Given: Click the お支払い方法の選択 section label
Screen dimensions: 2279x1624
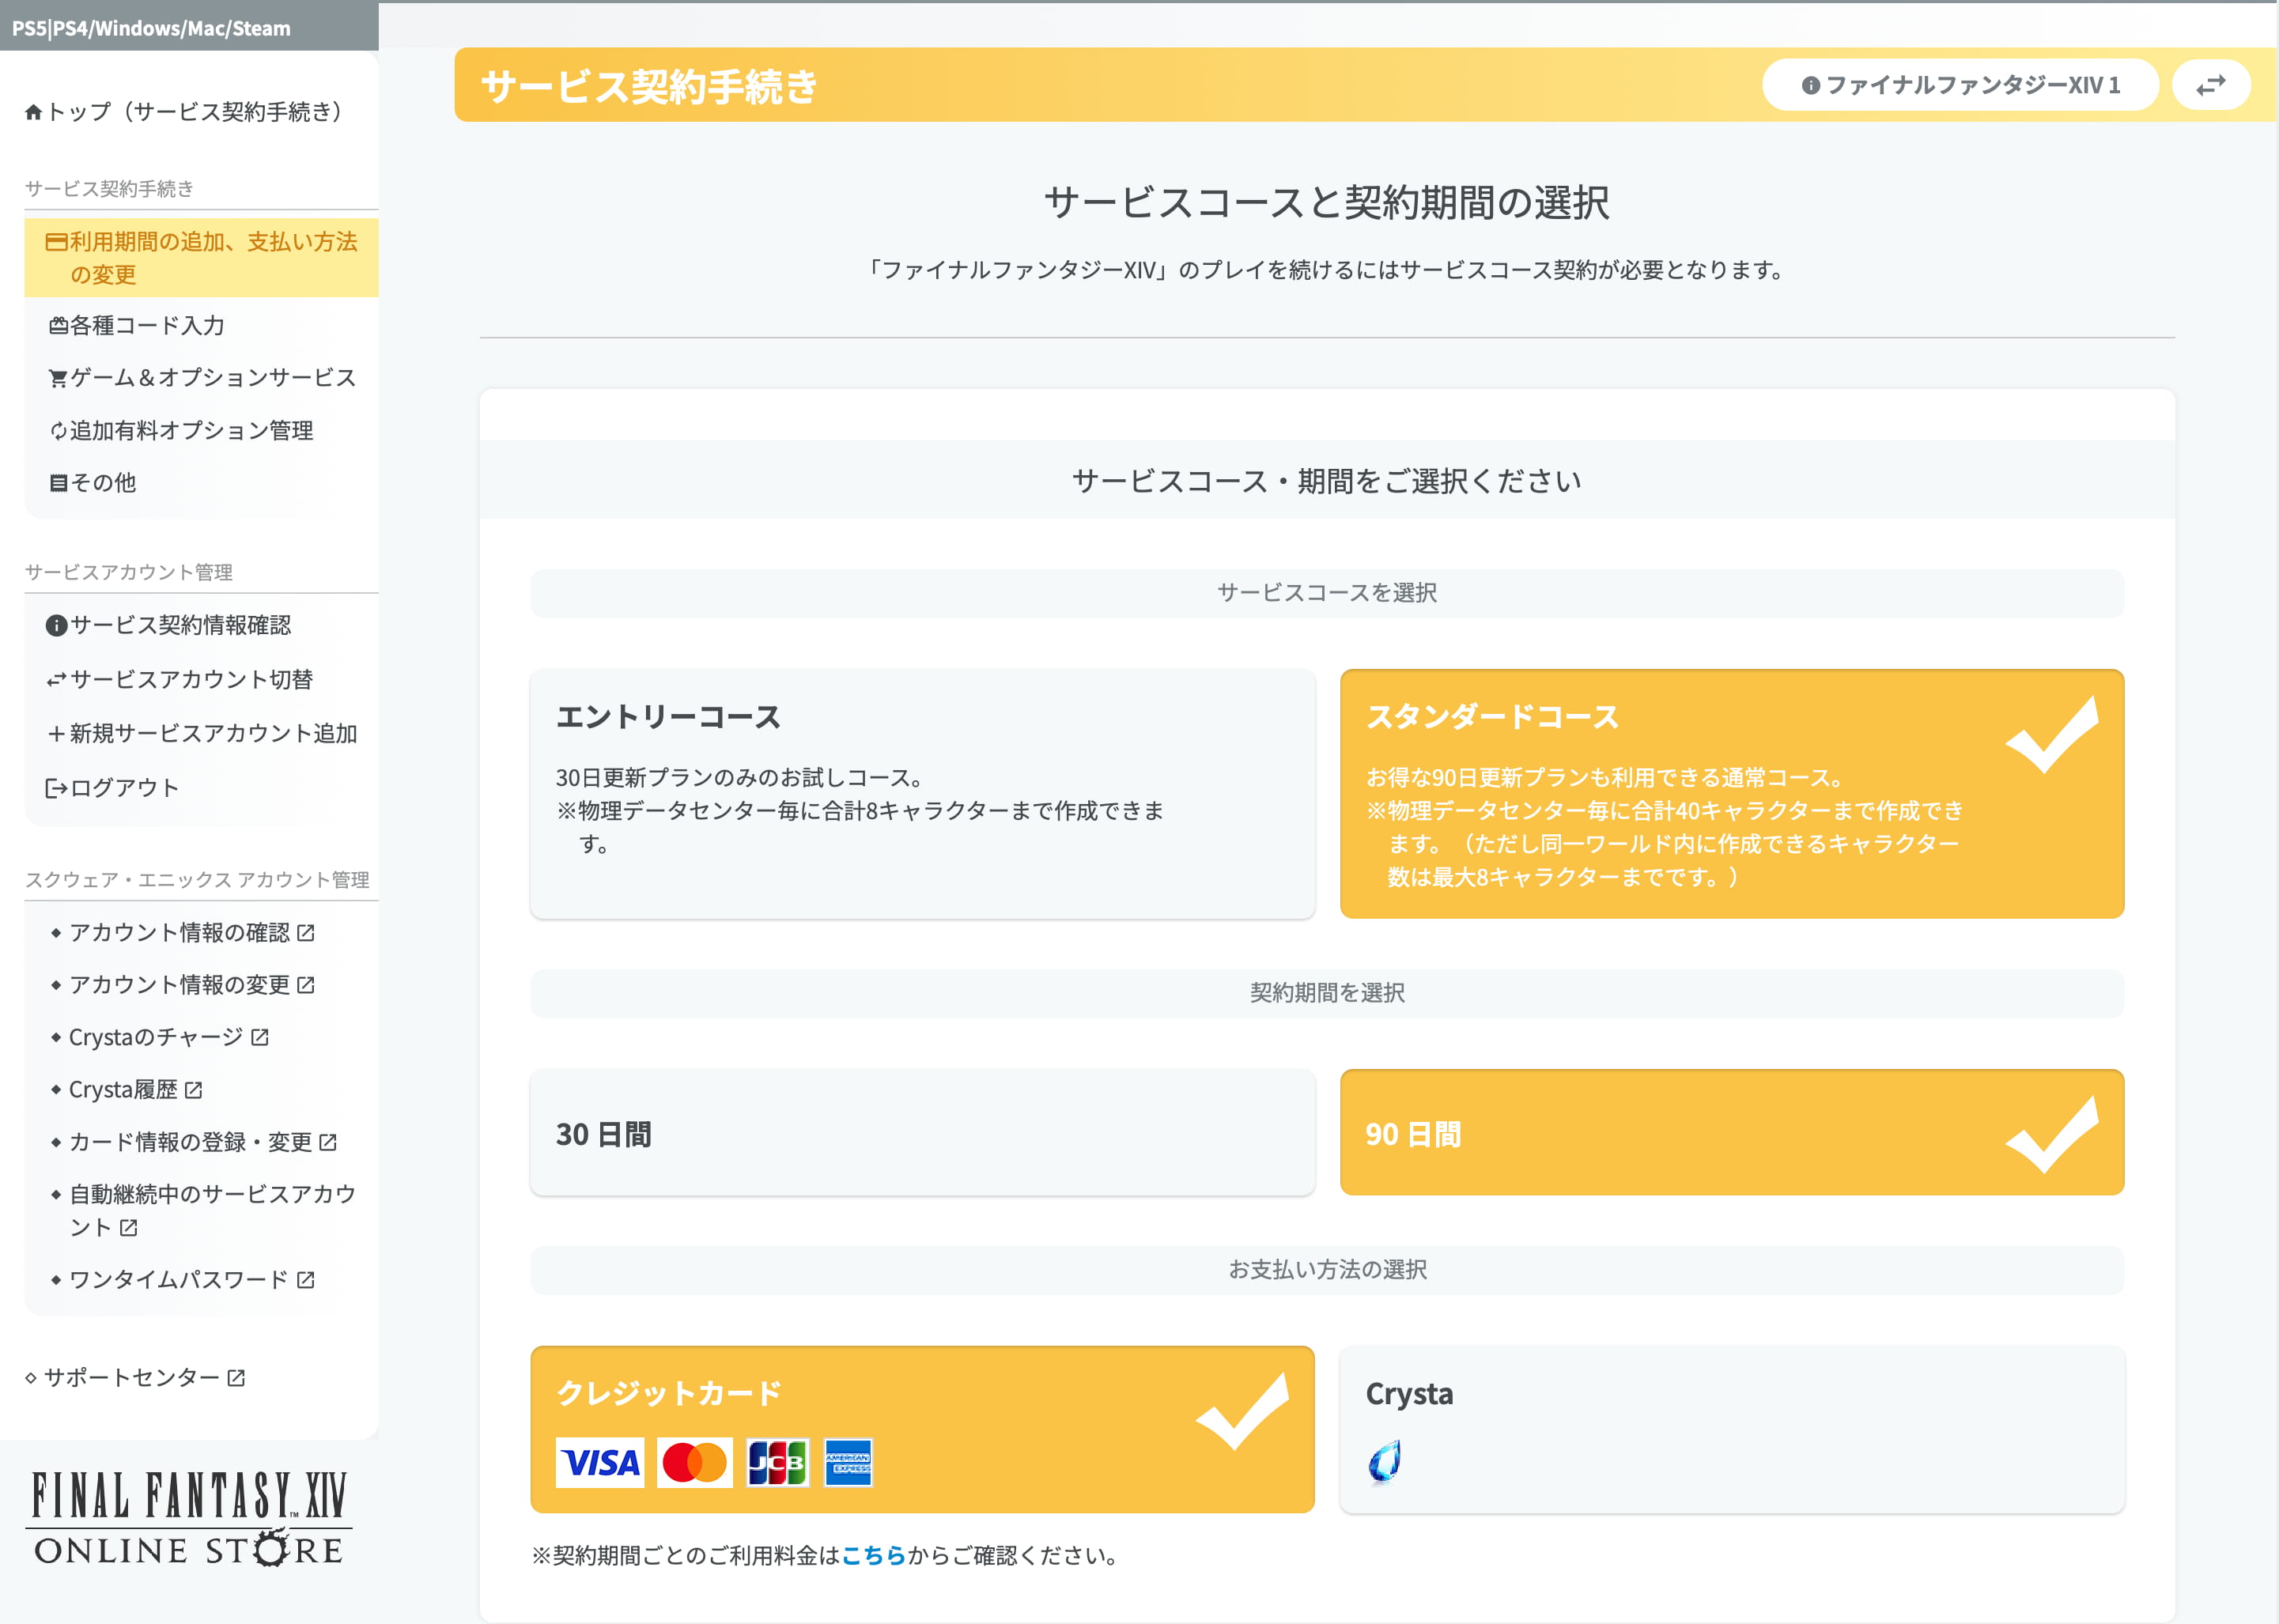Looking at the screenshot, I should click(x=1327, y=1270).
